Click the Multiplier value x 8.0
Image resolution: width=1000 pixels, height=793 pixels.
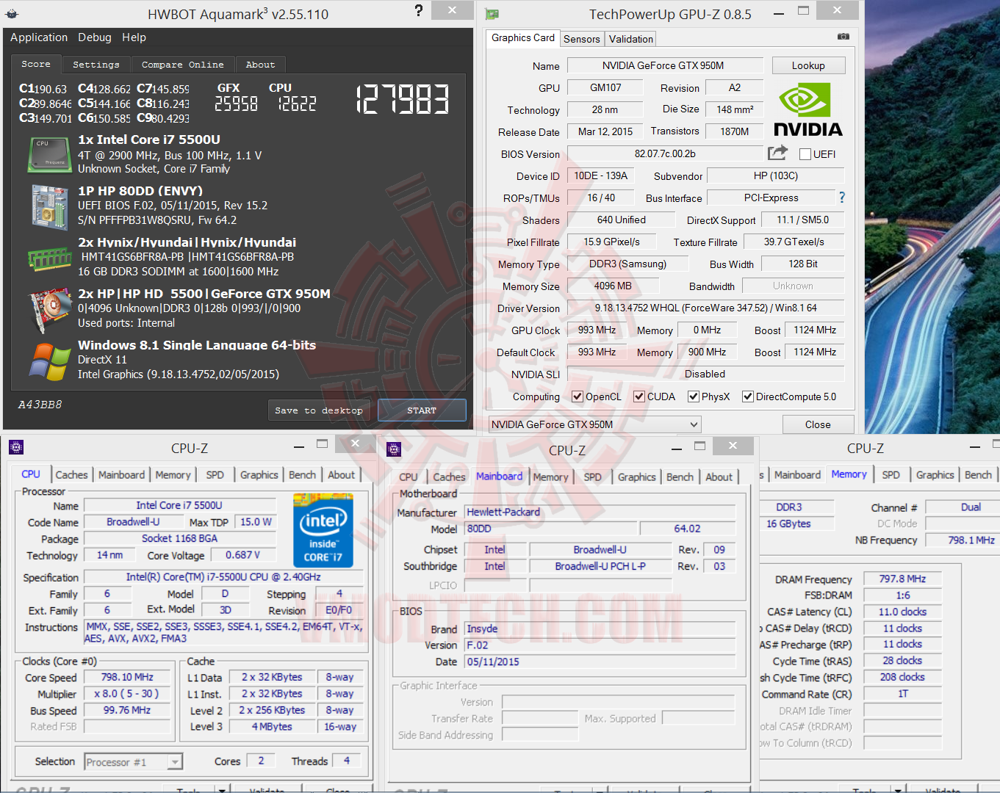(x=127, y=693)
